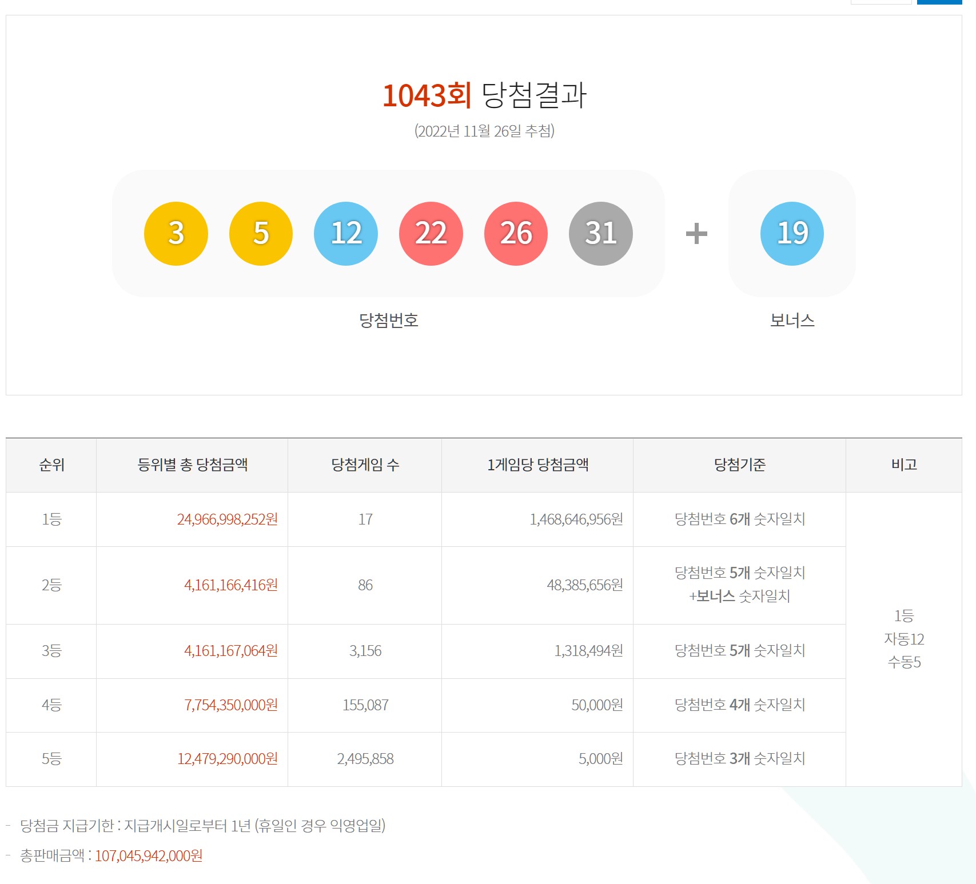Viewport: 976px width, 884px height.
Task: Click the 2등 rank cell
Action: pos(51,585)
